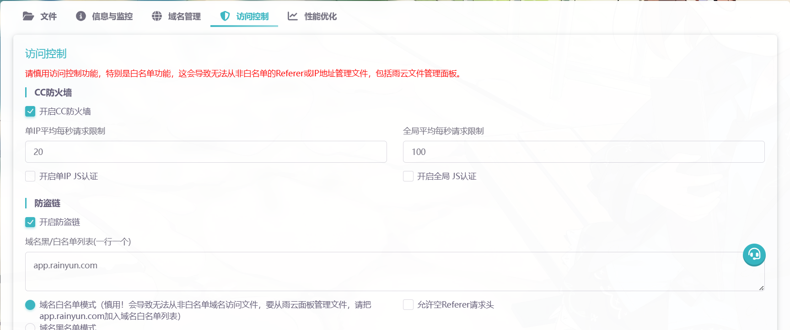
Task: Open the 信息与监控 tab
Action: 112,16
